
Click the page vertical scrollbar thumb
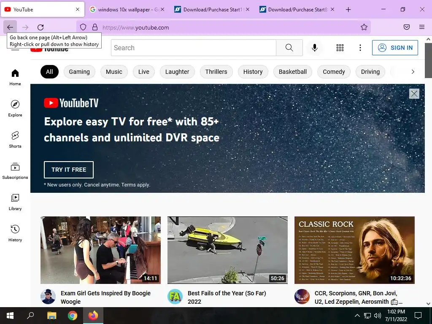point(428,60)
